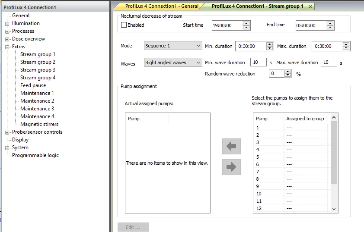Open Magnetic stirrers in the tree
Screen dimensions: 364x232
[x=39, y=124]
